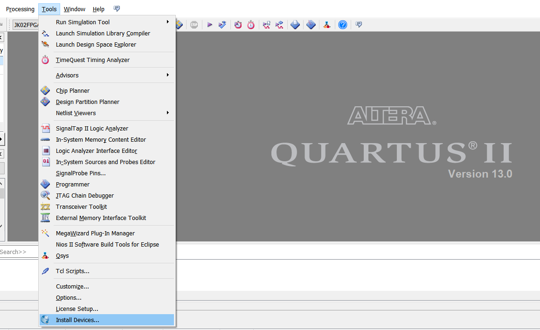Choose Options... menu entry
Screen dimensions: 540x330
coord(107,298)
